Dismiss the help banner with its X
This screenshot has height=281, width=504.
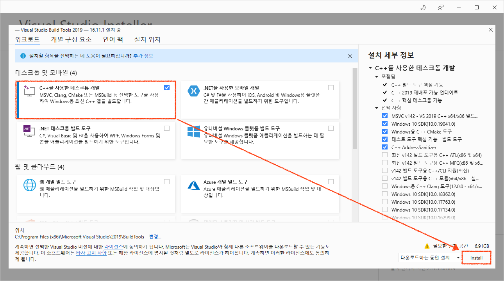(x=350, y=56)
